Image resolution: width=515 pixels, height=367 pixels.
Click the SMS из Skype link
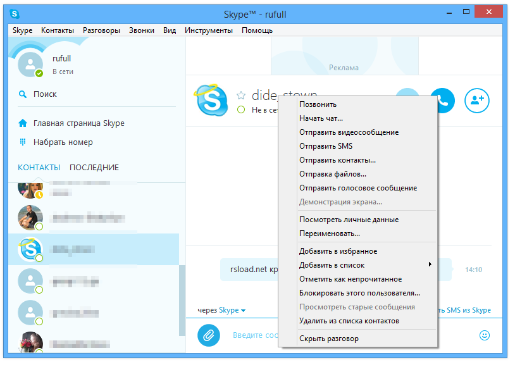(465, 311)
